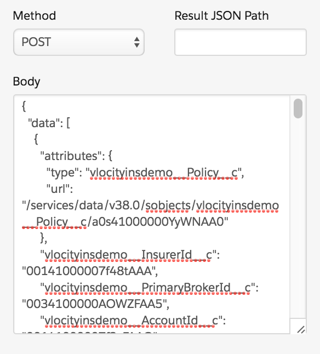Place cursor on the "attributes": { line

pyautogui.click(x=76, y=156)
